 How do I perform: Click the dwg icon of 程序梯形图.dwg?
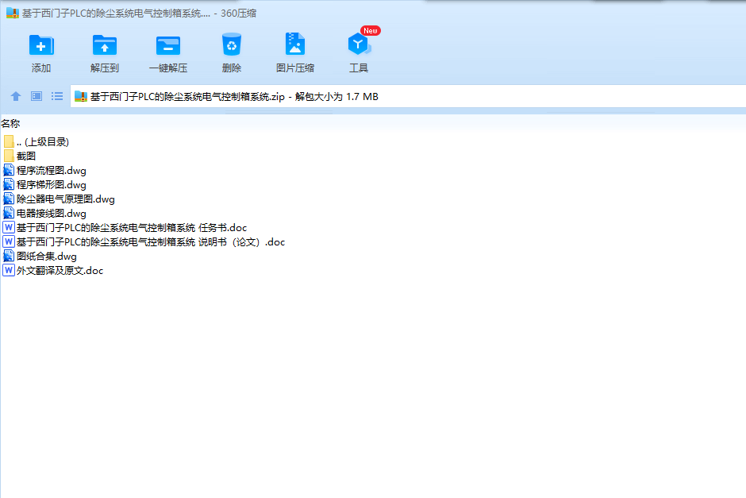coord(9,184)
